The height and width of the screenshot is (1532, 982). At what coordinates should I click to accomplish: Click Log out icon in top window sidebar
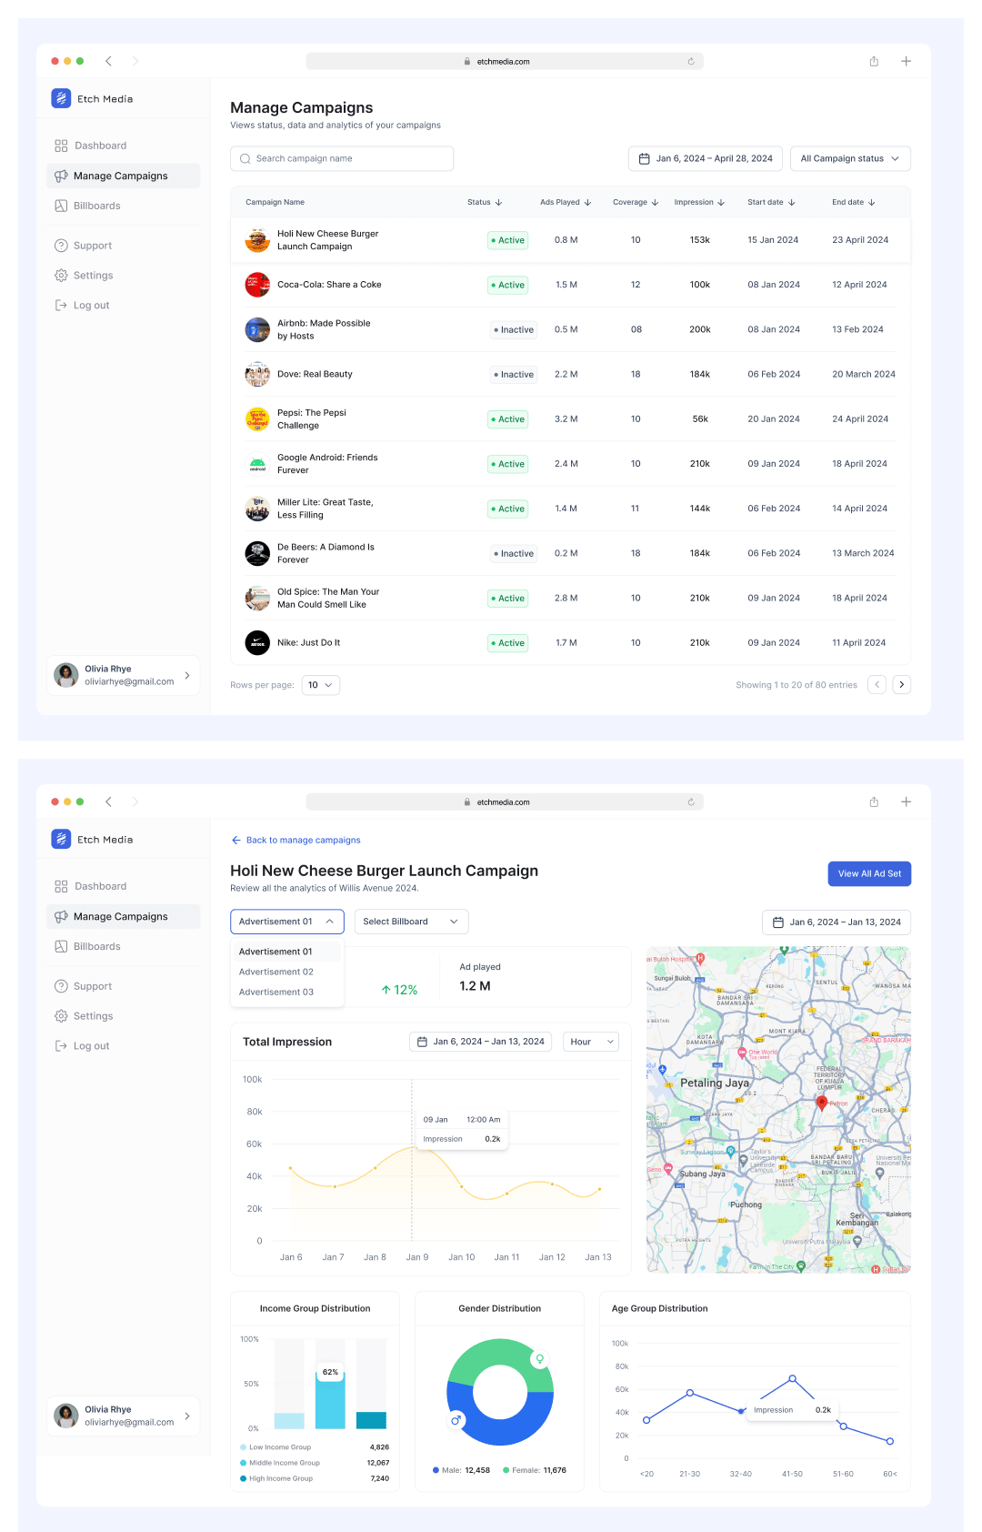point(61,306)
